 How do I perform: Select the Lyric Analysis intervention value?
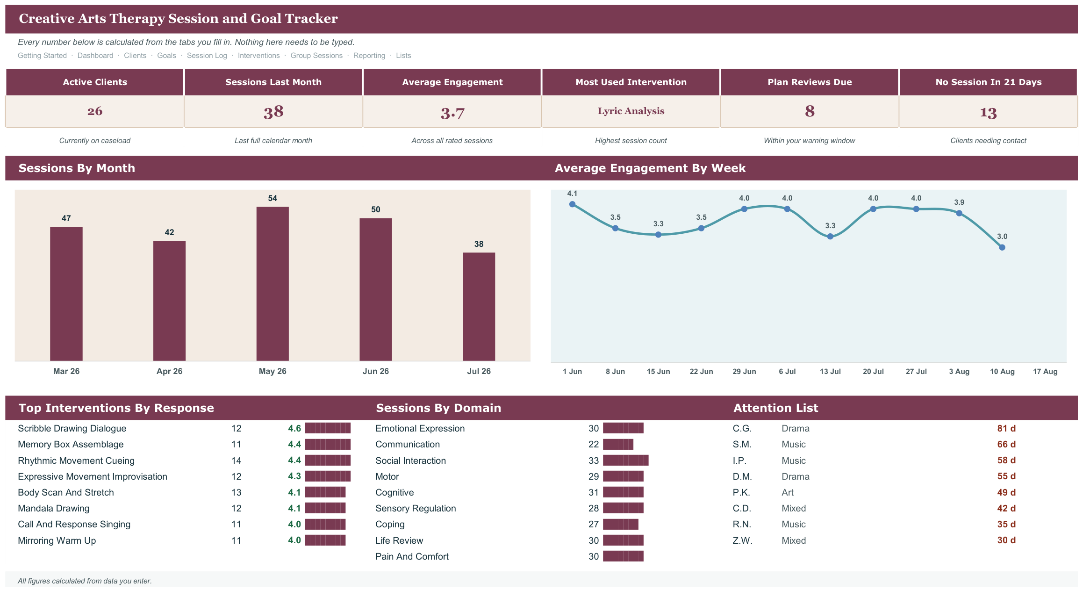click(631, 111)
